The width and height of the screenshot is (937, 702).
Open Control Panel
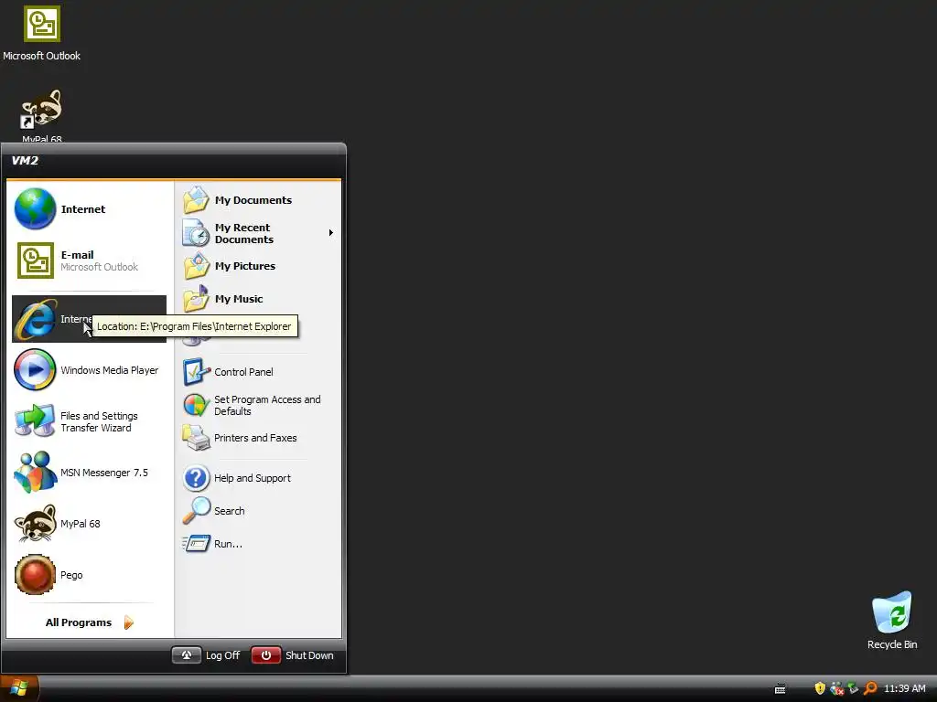click(x=258, y=372)
